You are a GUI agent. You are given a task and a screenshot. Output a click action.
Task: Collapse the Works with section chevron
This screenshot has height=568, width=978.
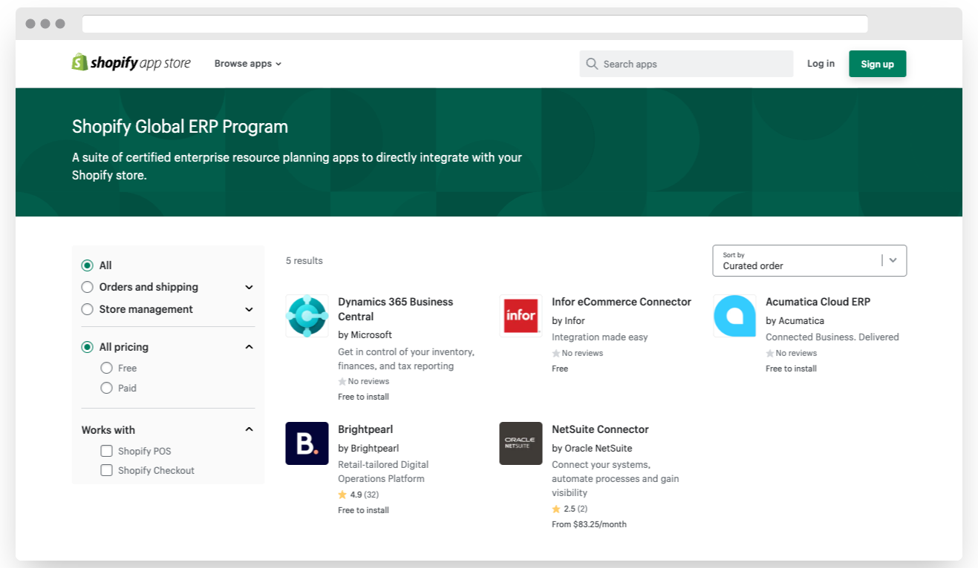click(x=249, y=429)
